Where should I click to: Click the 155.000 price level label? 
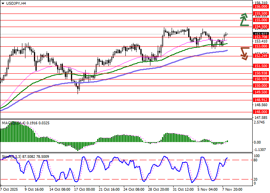[261, 20]
